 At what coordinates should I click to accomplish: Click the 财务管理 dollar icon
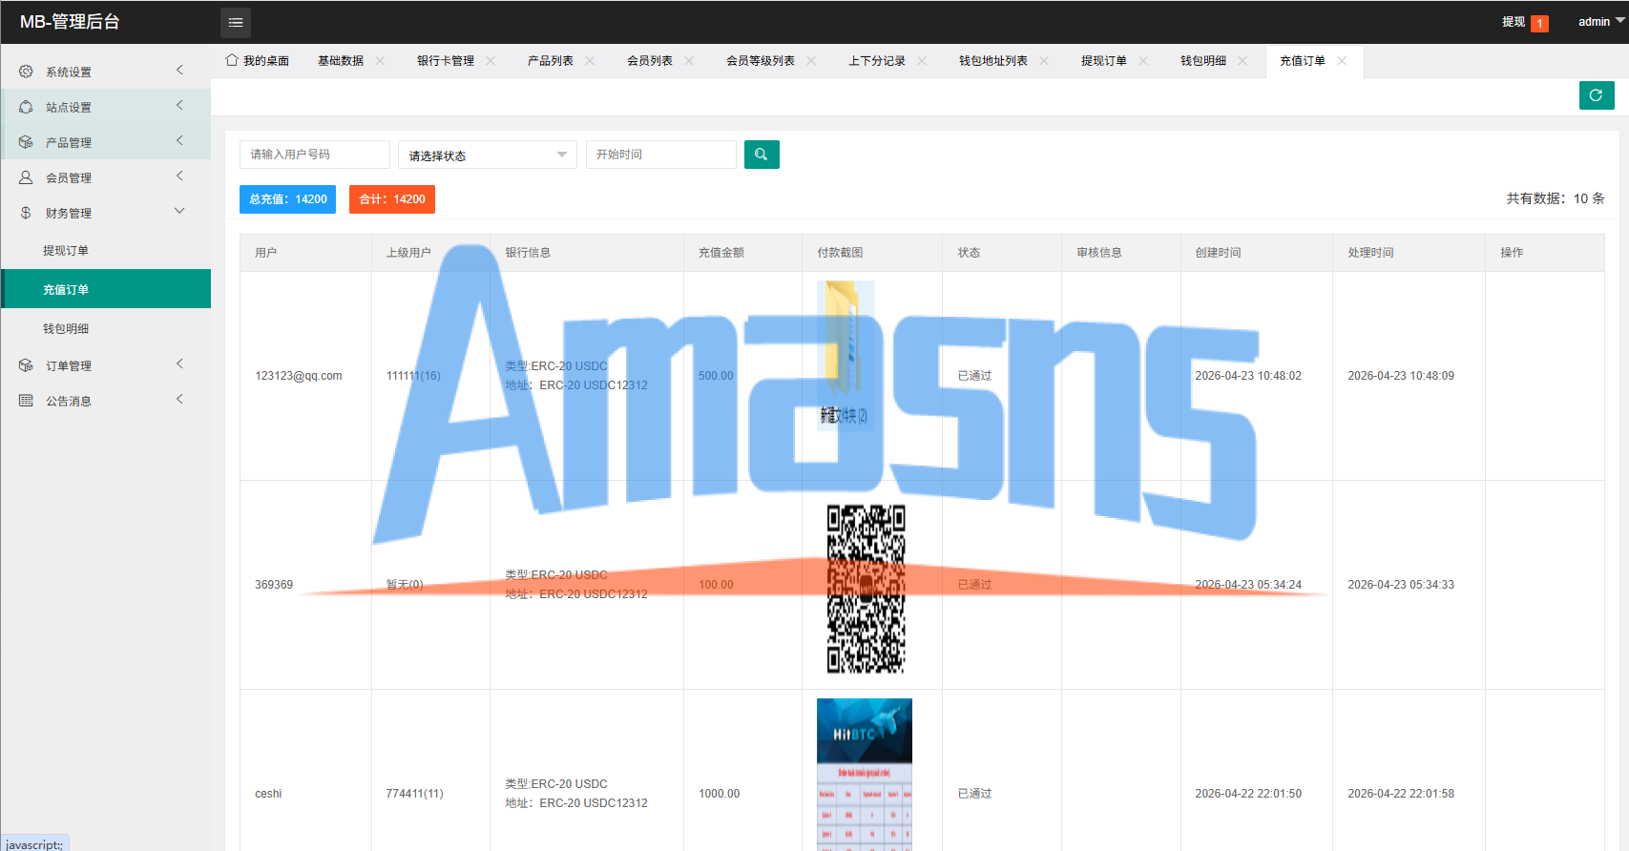click(26, 213)
